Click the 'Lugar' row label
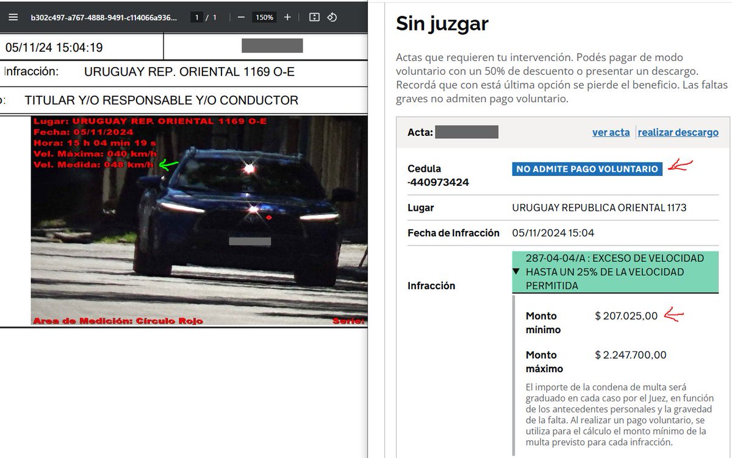The height and width of the screenshot is (458, 732). 420,208
